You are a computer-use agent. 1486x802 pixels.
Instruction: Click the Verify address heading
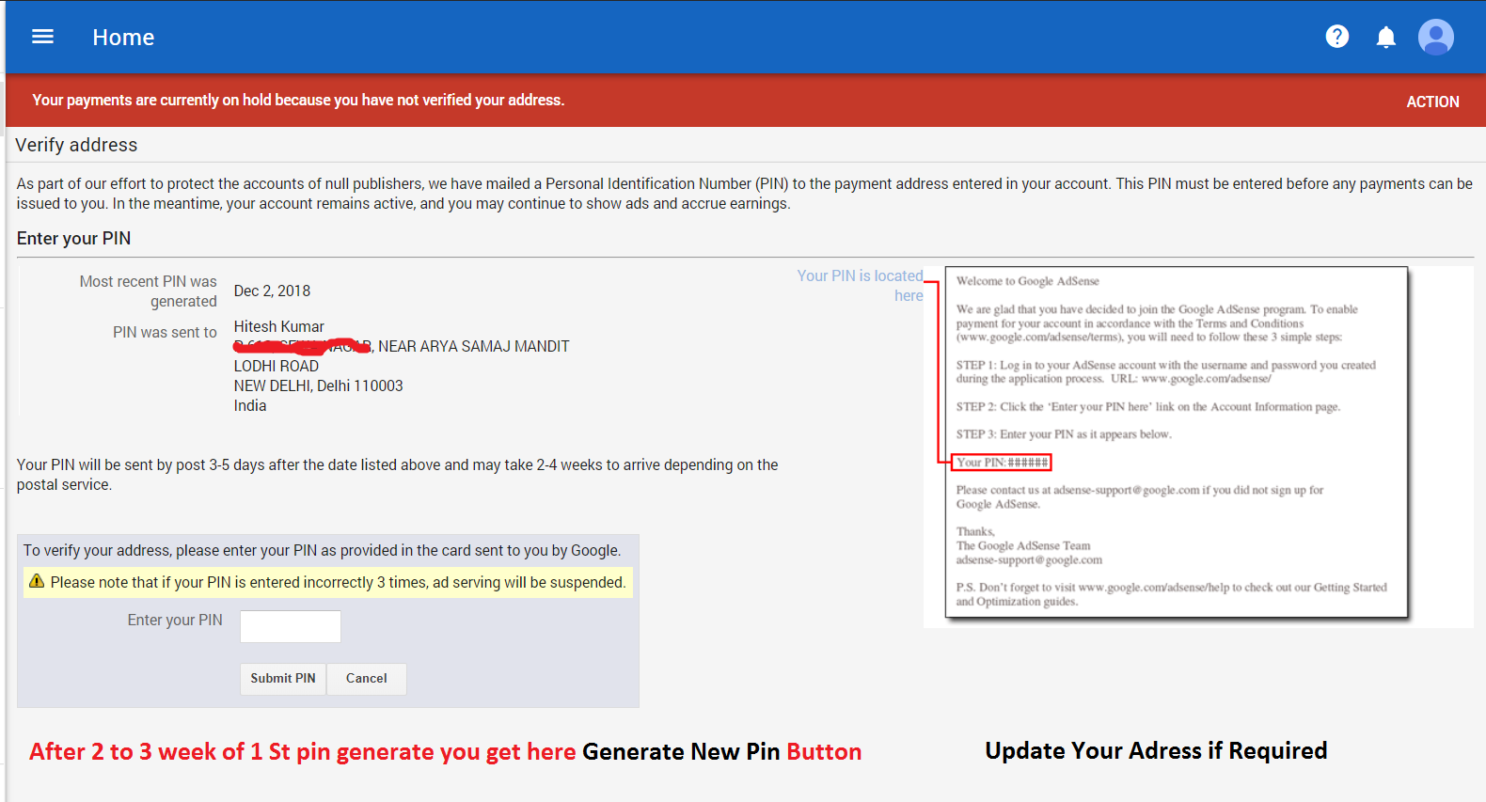pyautogui.click(x=76, y=145)
